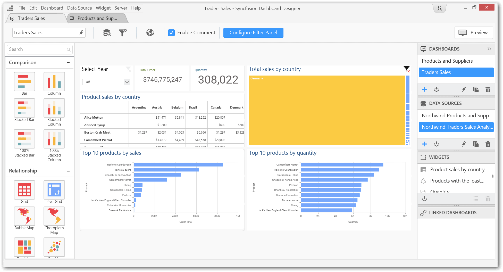
Task: Collapse the Comparison widget section
Action: [68, 63]
